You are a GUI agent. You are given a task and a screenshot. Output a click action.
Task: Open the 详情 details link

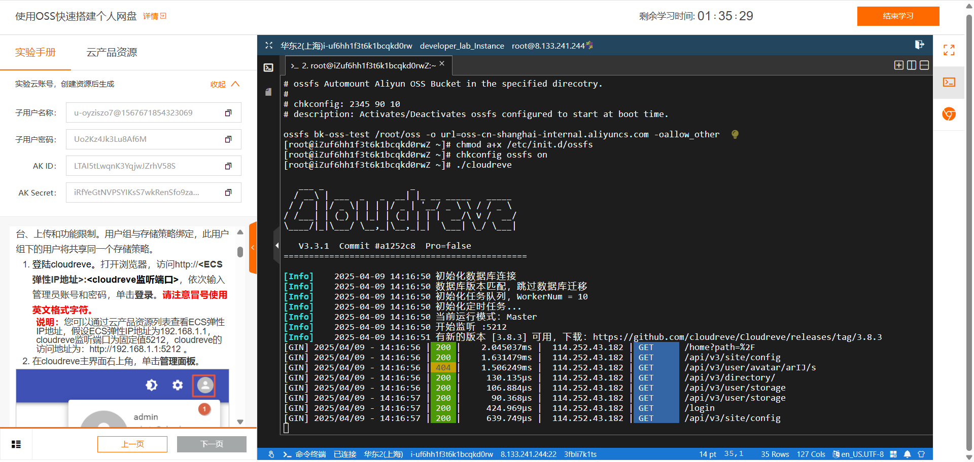click(x=155, y=16)
